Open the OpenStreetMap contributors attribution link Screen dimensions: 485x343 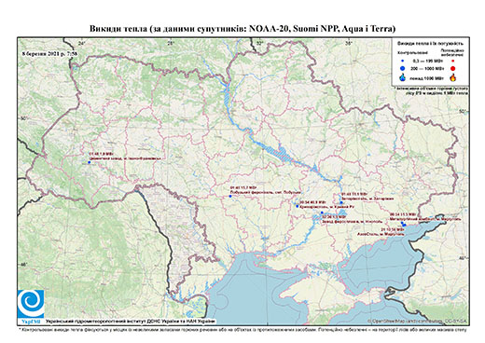click(418, 321)
